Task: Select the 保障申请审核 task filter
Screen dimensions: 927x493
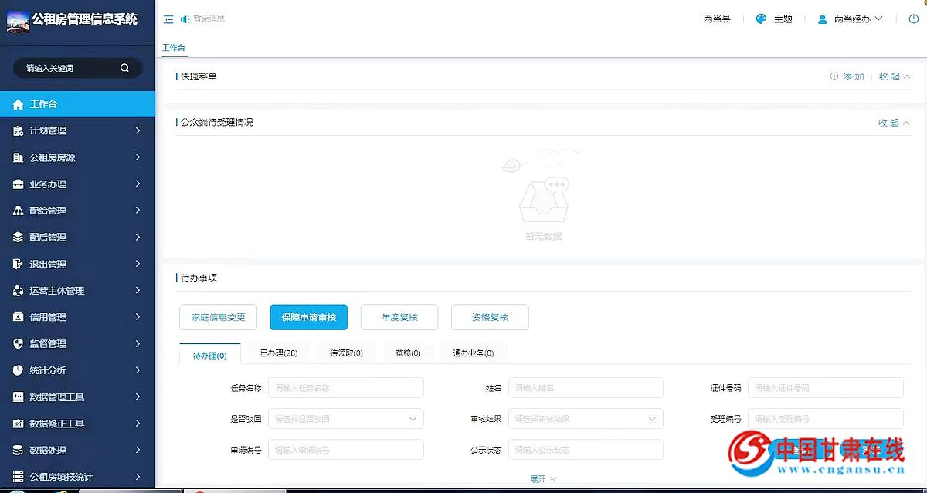Action: [x=308, y=316]
